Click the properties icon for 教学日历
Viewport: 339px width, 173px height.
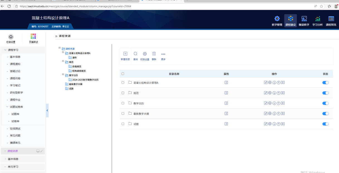tap(226, 103)
